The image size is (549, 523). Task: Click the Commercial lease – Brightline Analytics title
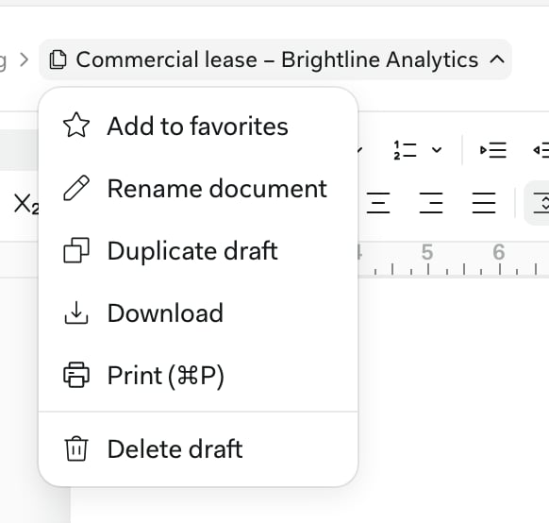point(277,59)
